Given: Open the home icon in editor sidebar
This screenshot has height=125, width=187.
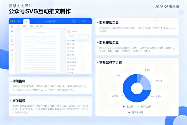Looking at the screenshot, I should click(12, 26).
